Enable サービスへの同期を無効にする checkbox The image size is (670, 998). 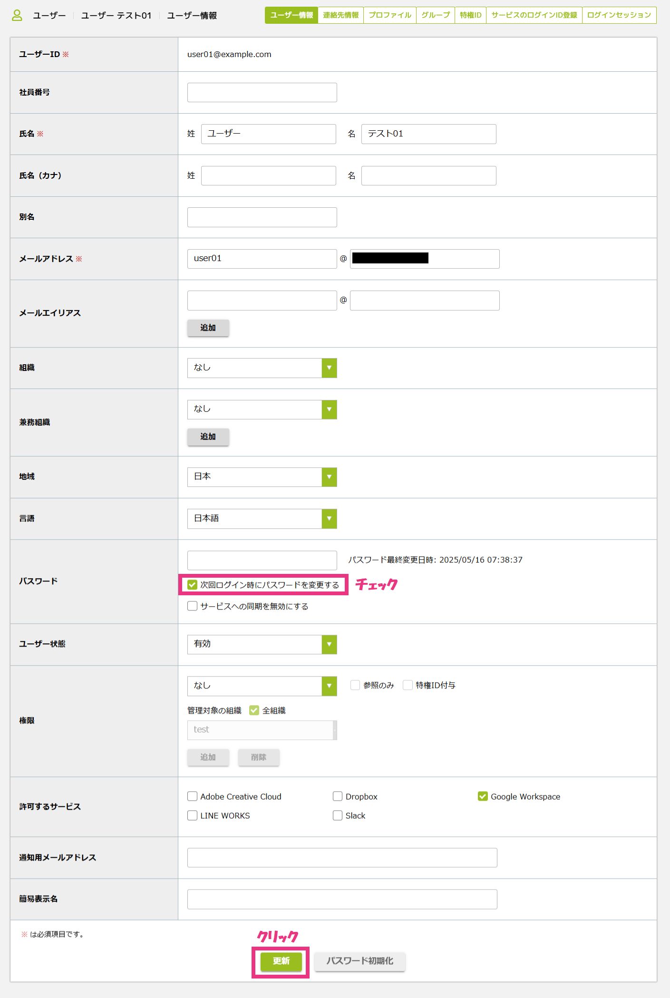pyautogui.click(x=193, y=606)
